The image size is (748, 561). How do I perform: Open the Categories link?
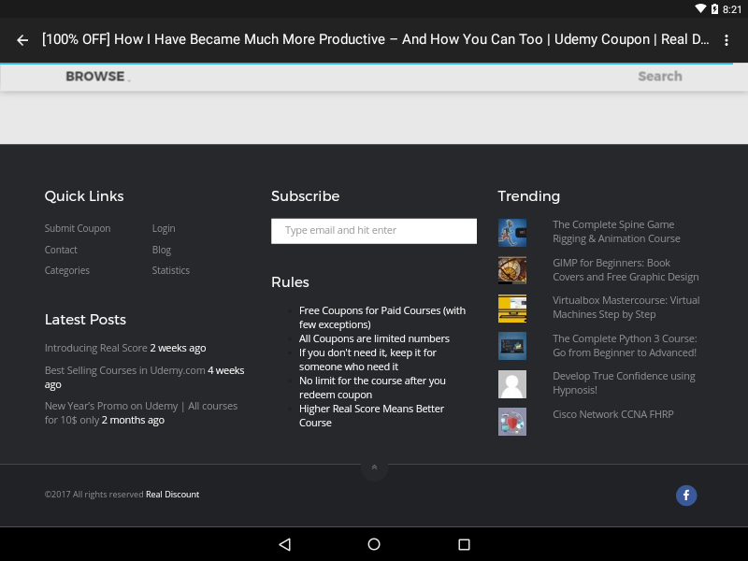66,270
